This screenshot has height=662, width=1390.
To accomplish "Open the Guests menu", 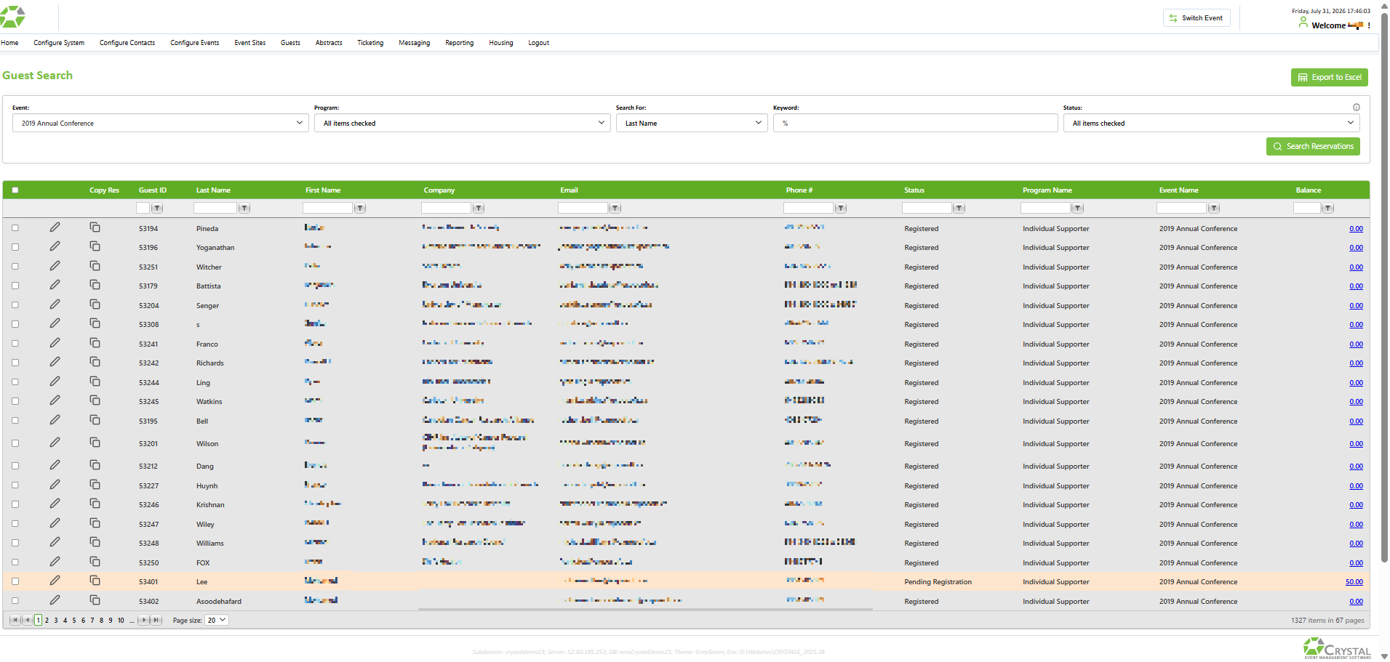I will tap(290, 43).
